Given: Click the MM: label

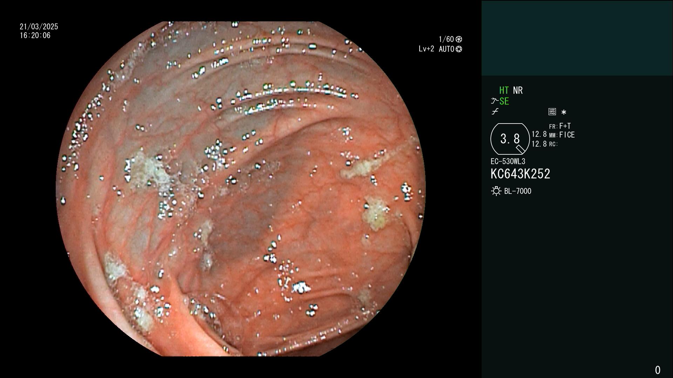Looking at the screenshot, I should [x=553, y=135].
